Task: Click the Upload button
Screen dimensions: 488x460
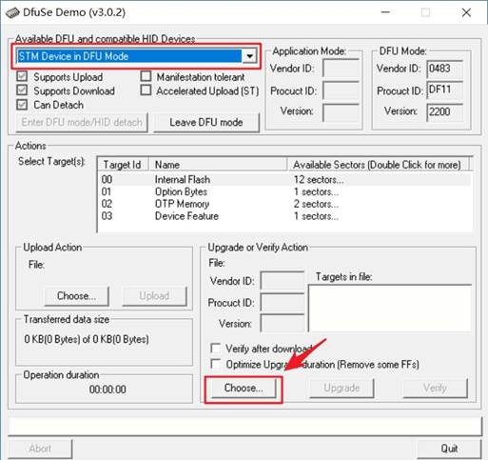Action: (x=154, y=296)
